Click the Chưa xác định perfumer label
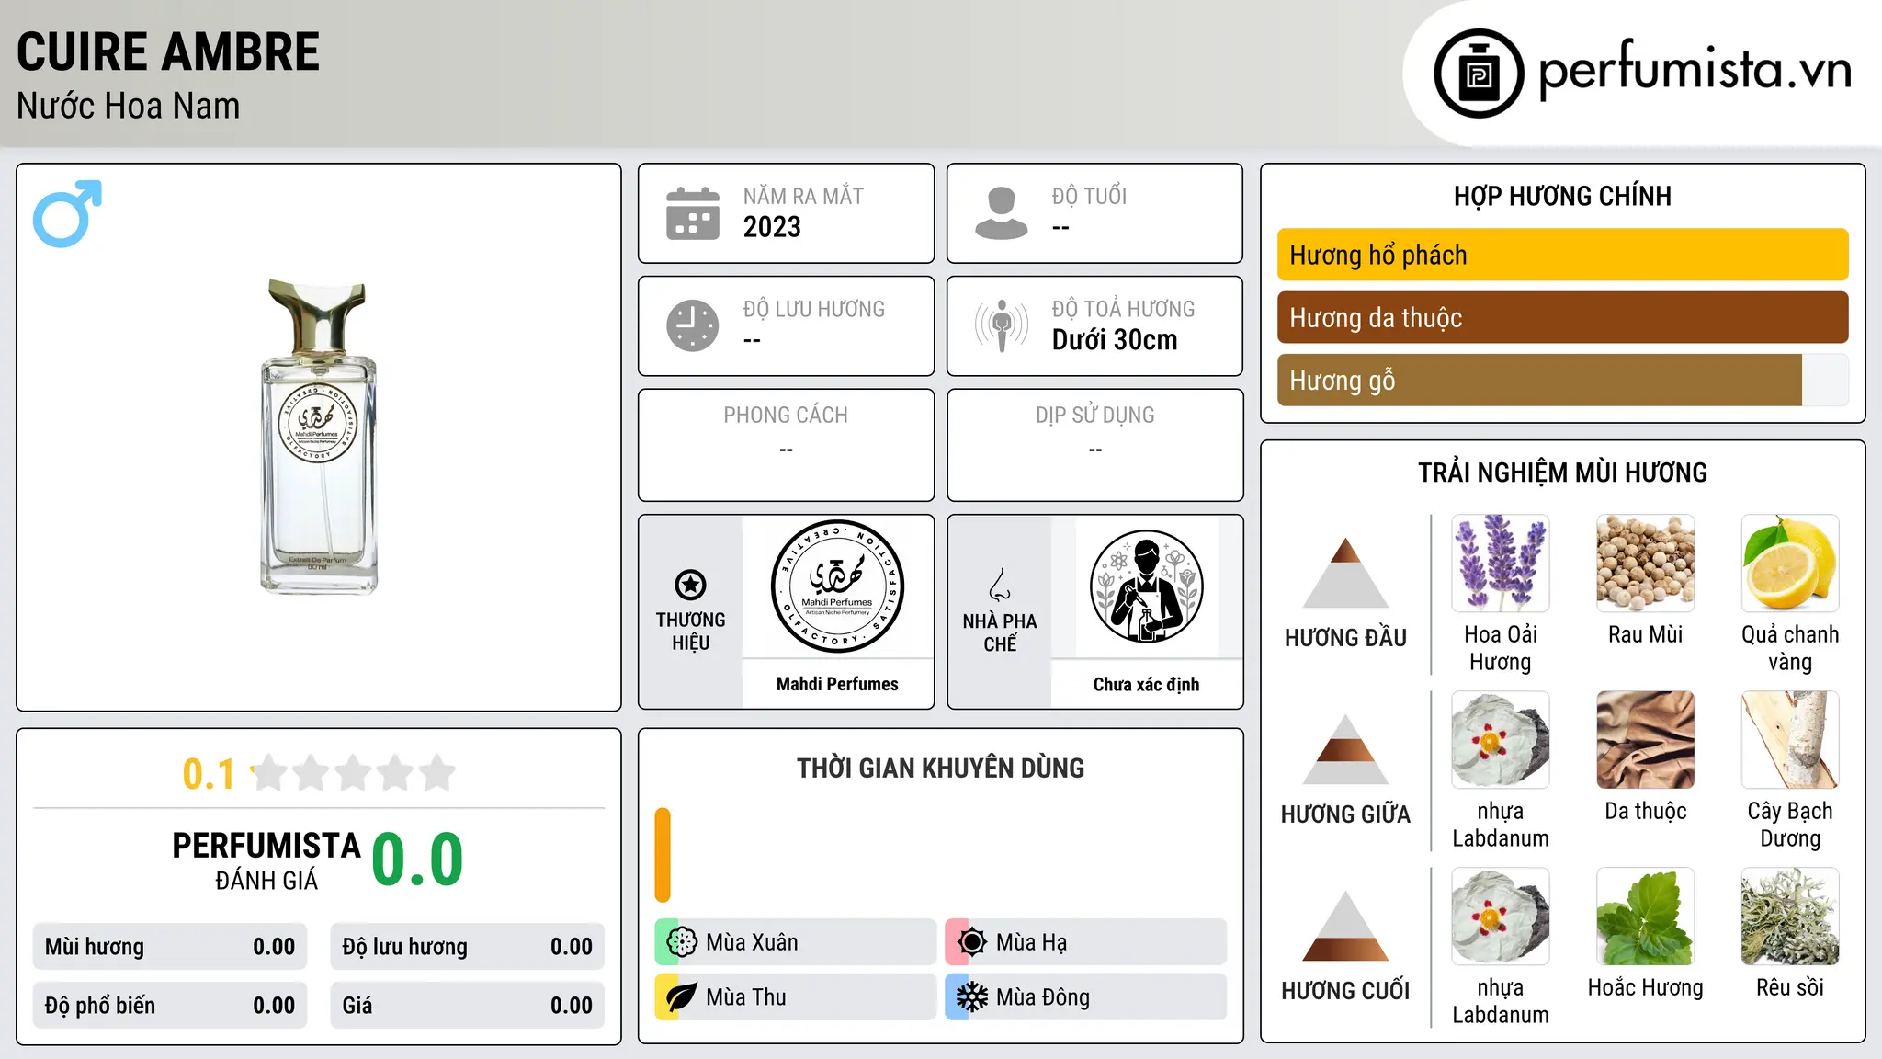This screenshot has width=1882, height=1059. tap(1146, 684)
